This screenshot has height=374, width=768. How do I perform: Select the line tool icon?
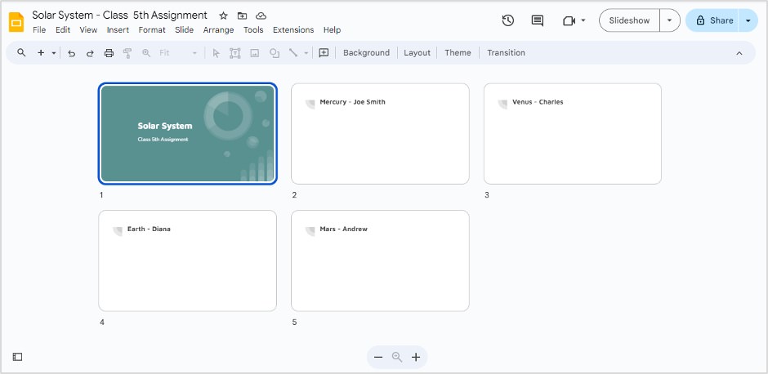(292, 53)
